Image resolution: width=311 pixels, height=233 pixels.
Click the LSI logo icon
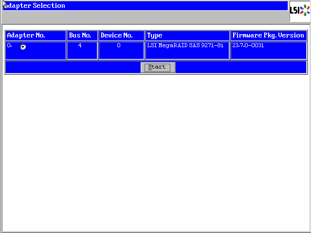coord(299,11)
